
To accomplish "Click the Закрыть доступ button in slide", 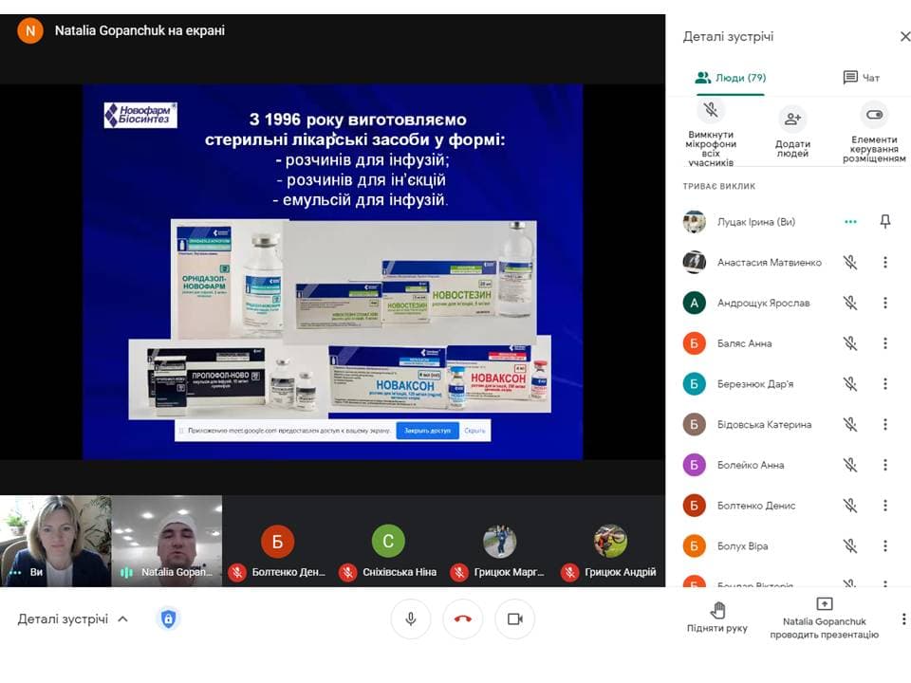I will click(x=428, y=431).
